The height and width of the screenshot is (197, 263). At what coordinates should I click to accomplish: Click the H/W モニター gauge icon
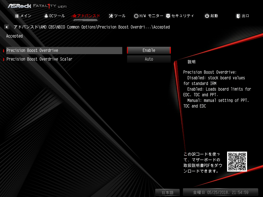point(136,16)
